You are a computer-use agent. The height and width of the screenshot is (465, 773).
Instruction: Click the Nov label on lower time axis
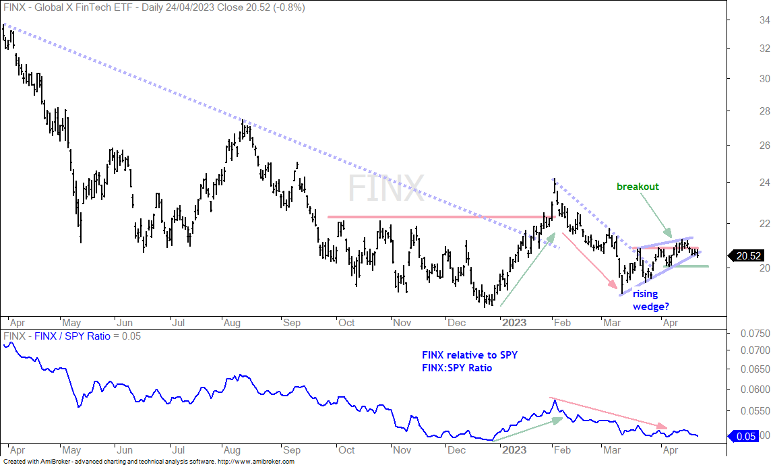402,449
